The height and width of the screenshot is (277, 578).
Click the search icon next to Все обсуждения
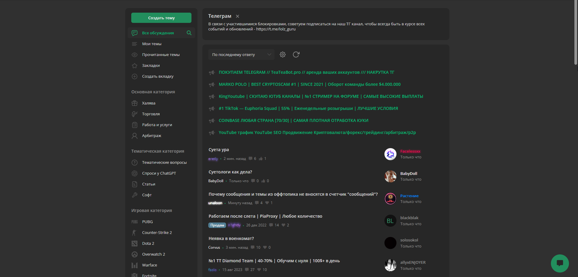click(189, 33)
